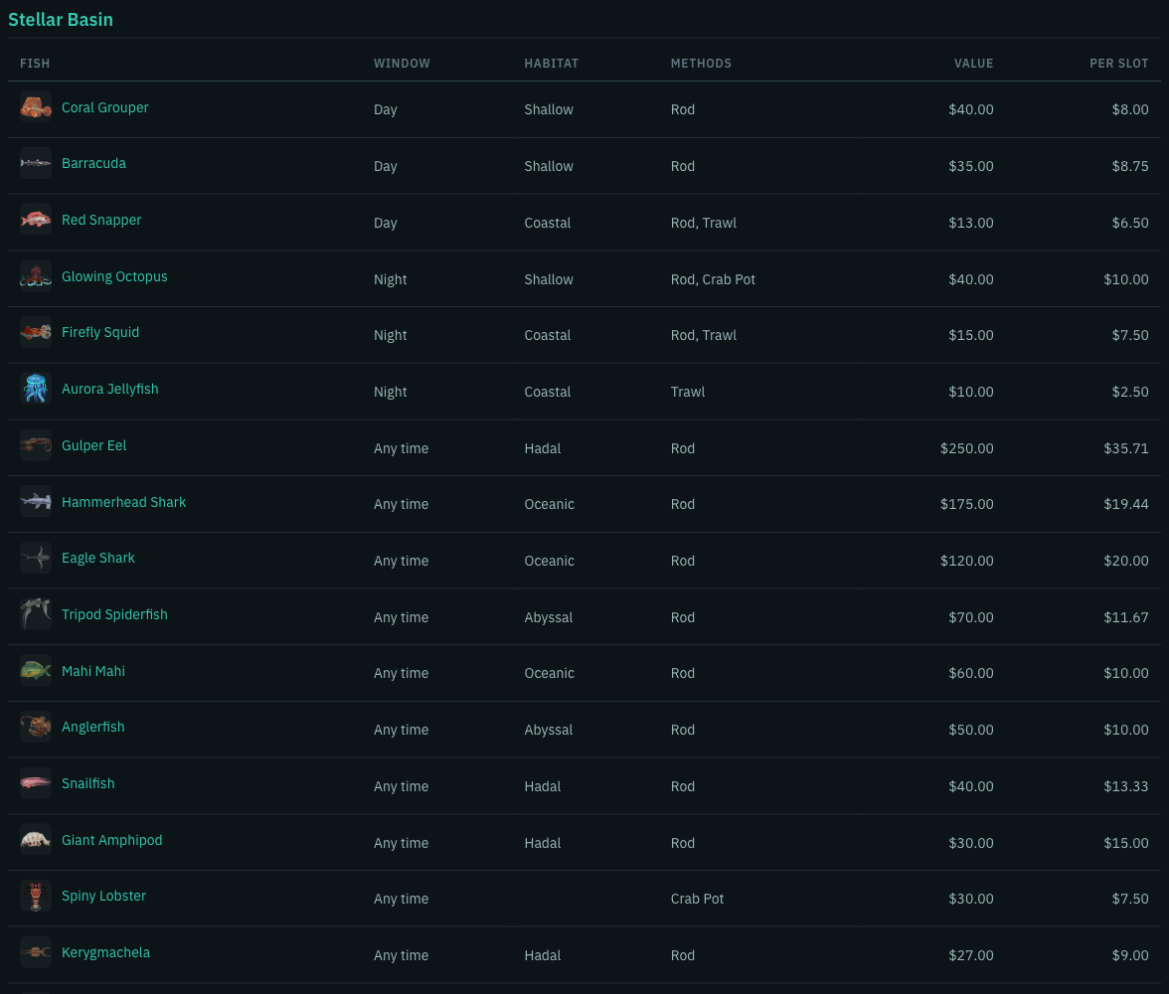Screen dimensions: 1169x994
Task: Click the HABITAT column header
Action: point(551,64)
